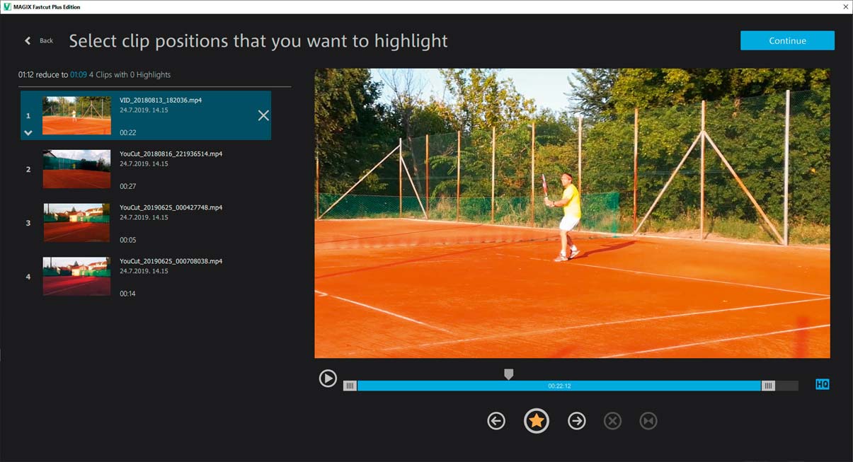Click the right trim handle on timeline

768,386
